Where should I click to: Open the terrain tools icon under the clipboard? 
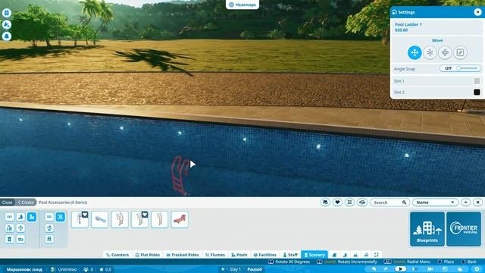click(x=7, y=25)
